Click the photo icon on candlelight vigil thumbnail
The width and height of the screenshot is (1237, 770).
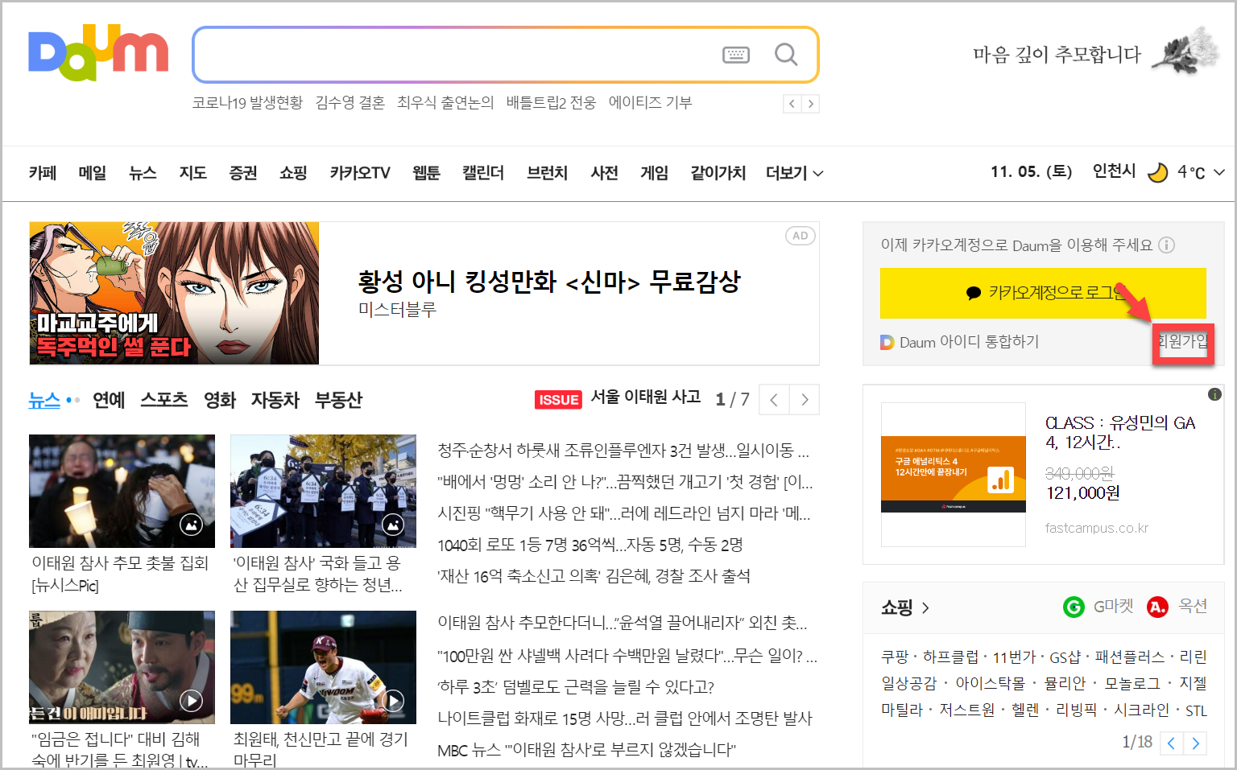click(191, 525)
